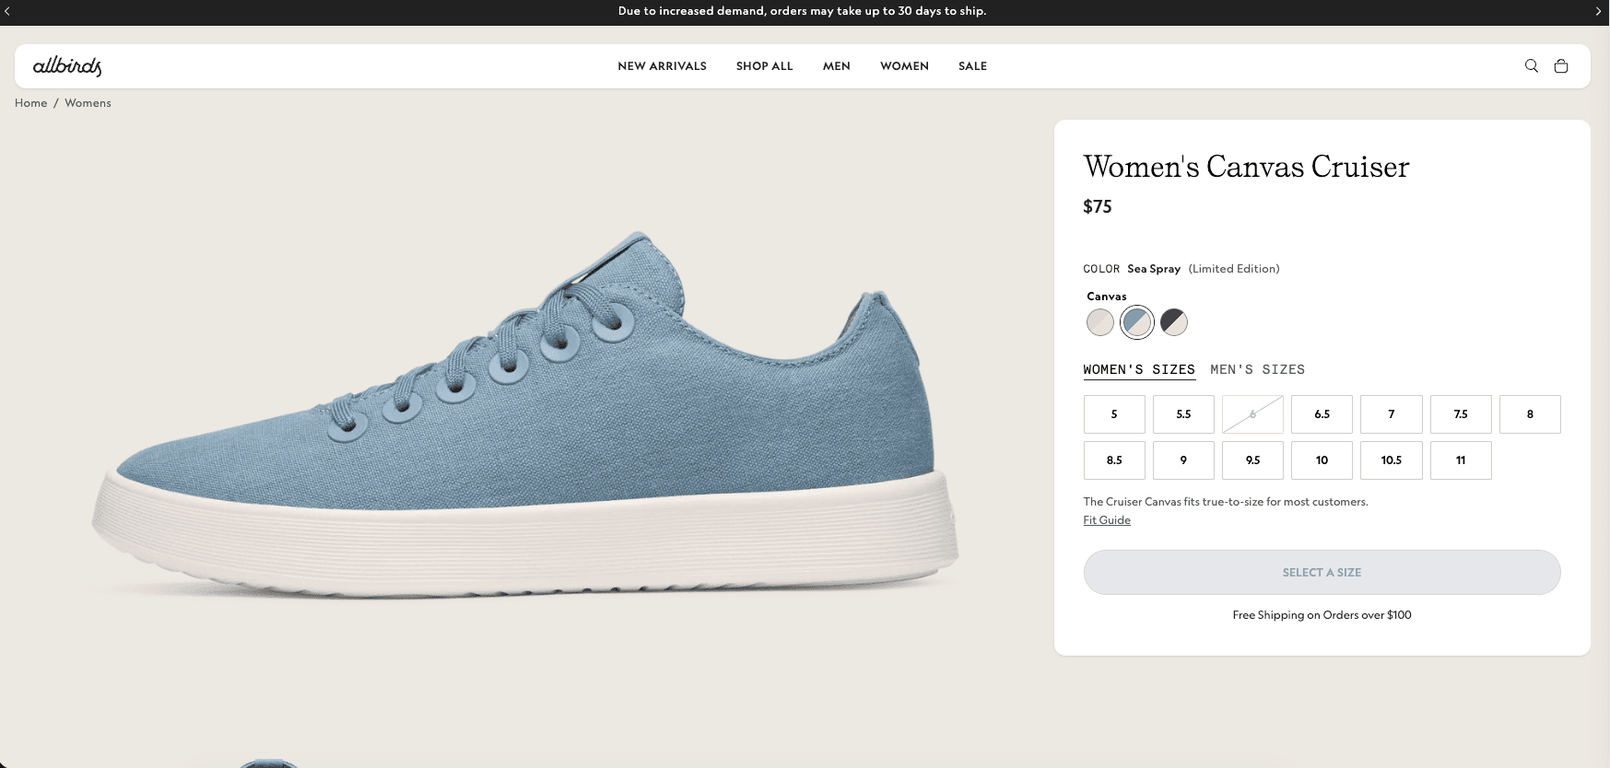
Task: Show next announcement with right arrow
Action: (1598, 11)
